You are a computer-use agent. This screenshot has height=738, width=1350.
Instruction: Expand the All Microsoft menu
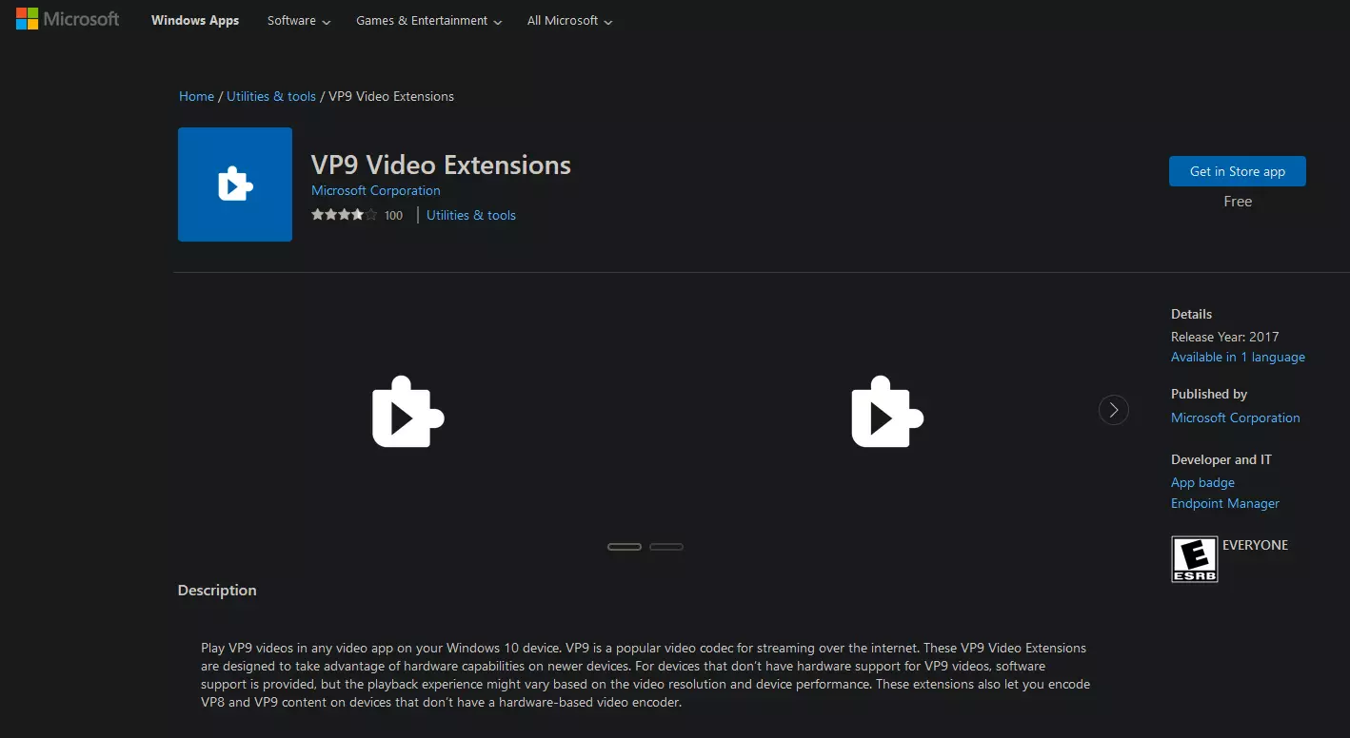click(570, 21)
